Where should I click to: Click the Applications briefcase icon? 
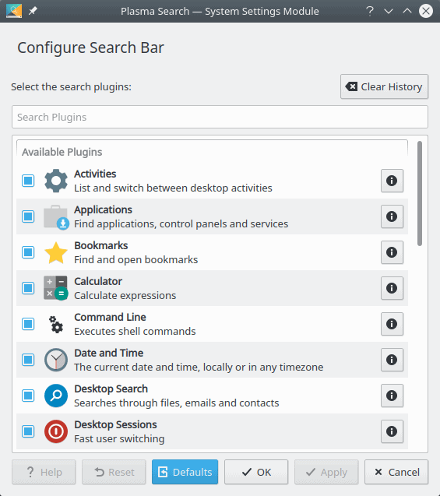tap(56, 216)
